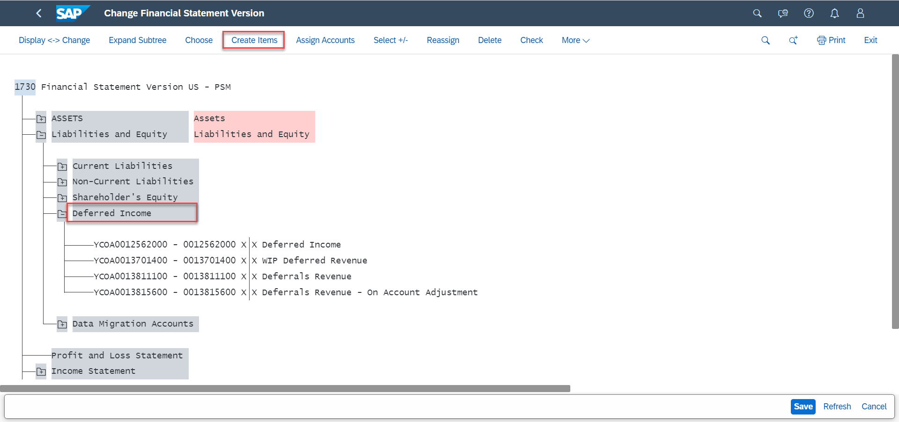Expand the Income Statement folder
The image size is (899, 422).
(41, 371)
